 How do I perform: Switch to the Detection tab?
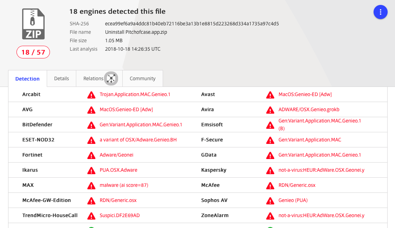pos(27,79)
